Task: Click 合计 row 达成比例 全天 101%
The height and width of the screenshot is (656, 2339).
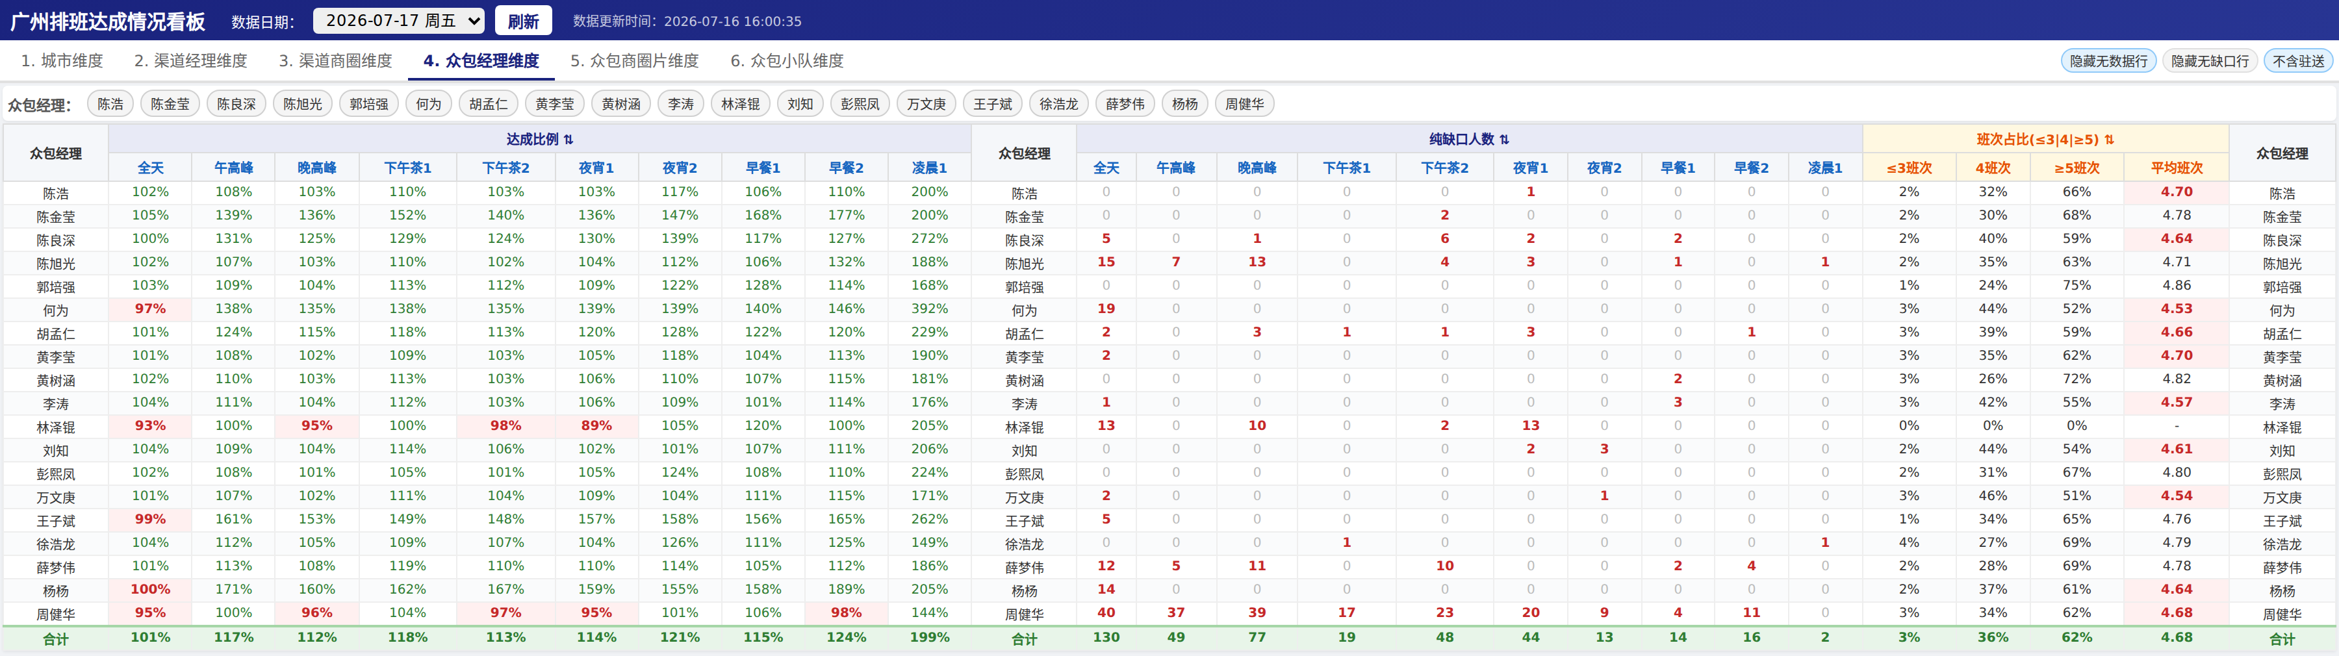Action: tap(151, 637)
